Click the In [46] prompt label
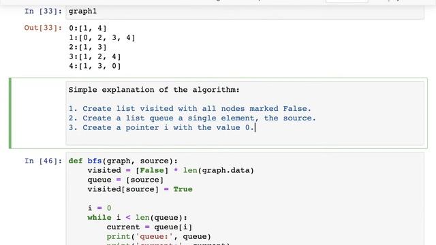The height and width of the screenshot is (245, 436). point(43,161)
